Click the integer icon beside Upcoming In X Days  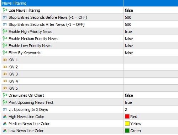click(x=5, y=109)
